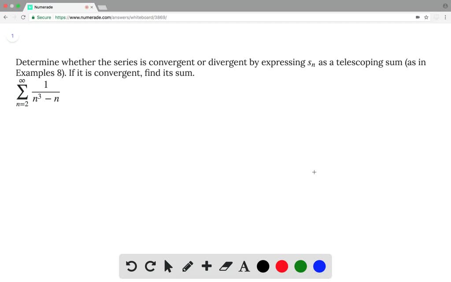Click the redo arrow in whiteboard toolbar
Image resolution: width=451 pixels, height=282 pixels.
[x=150, y=266]
